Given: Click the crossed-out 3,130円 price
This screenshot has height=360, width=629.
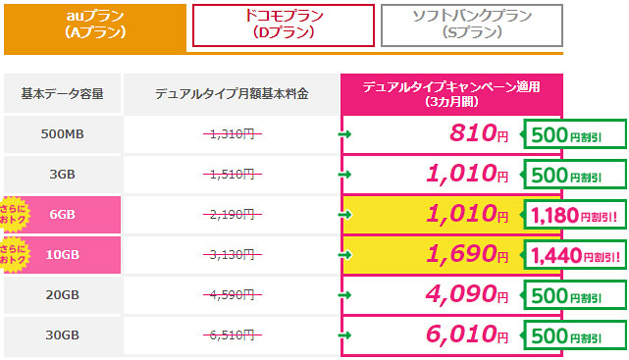Looking at the screenshot, I should (233, 255).
